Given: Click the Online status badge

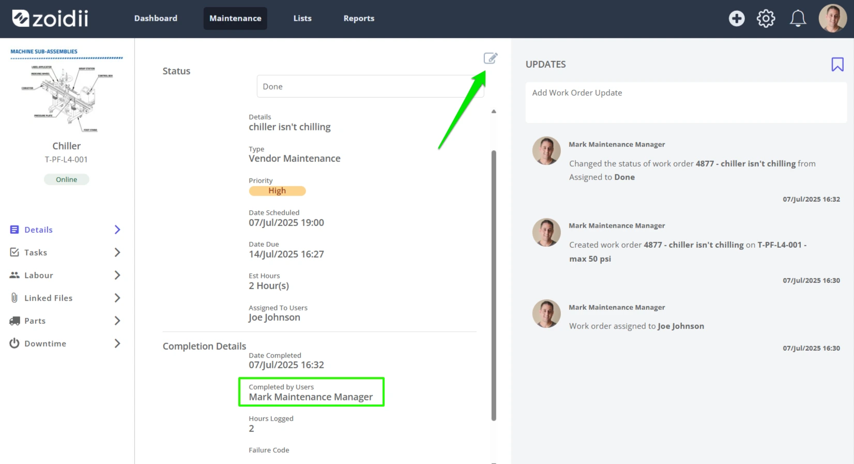Looking at the screenshot, I should coord(66,179).
